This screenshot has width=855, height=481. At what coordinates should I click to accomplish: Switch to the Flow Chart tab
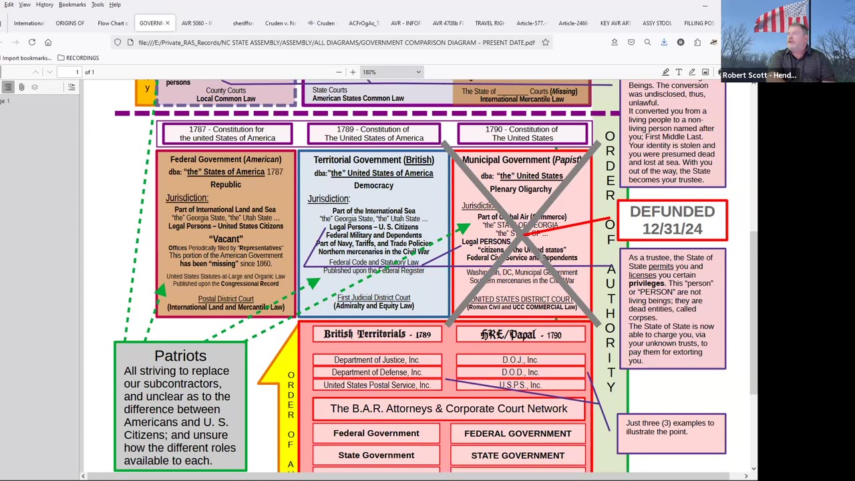[112, 23]
